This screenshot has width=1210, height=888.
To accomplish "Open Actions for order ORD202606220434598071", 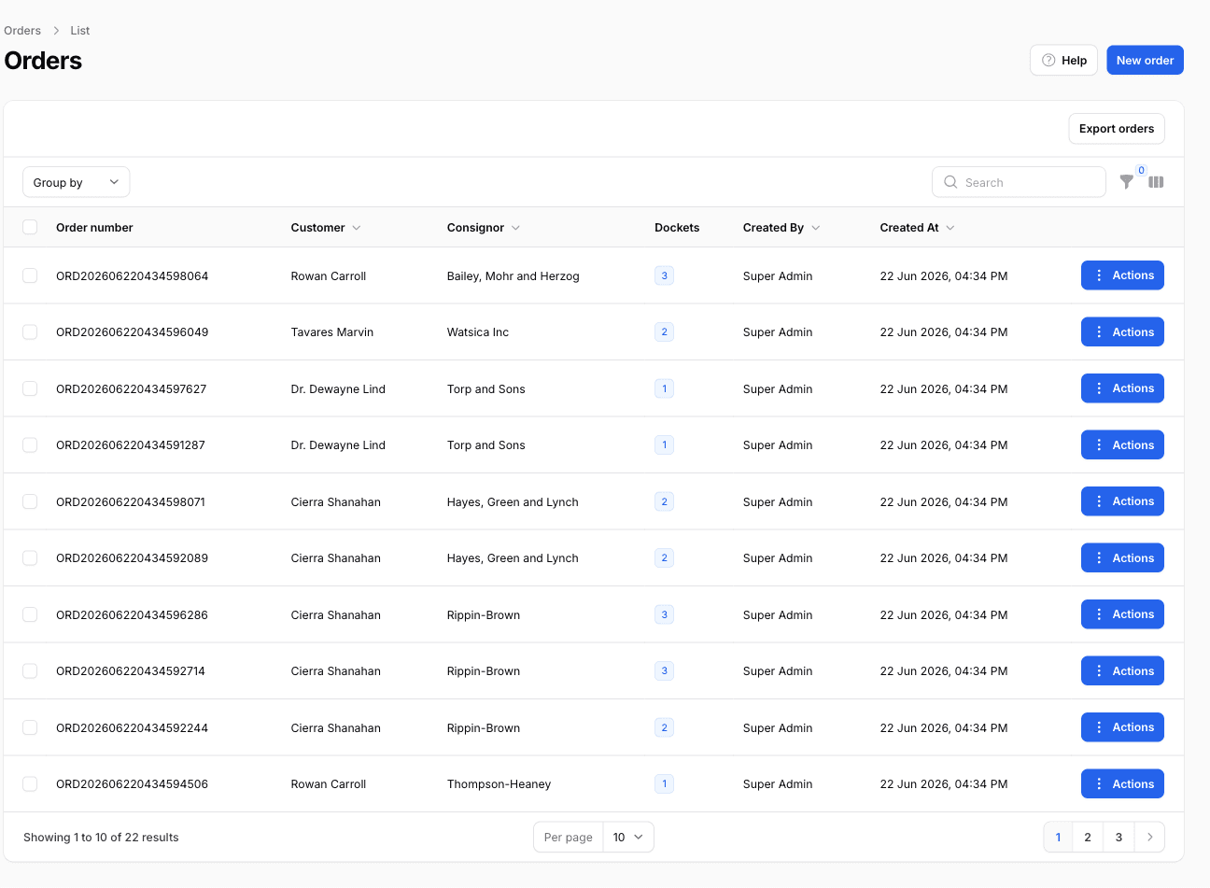I will point(1122,501).
